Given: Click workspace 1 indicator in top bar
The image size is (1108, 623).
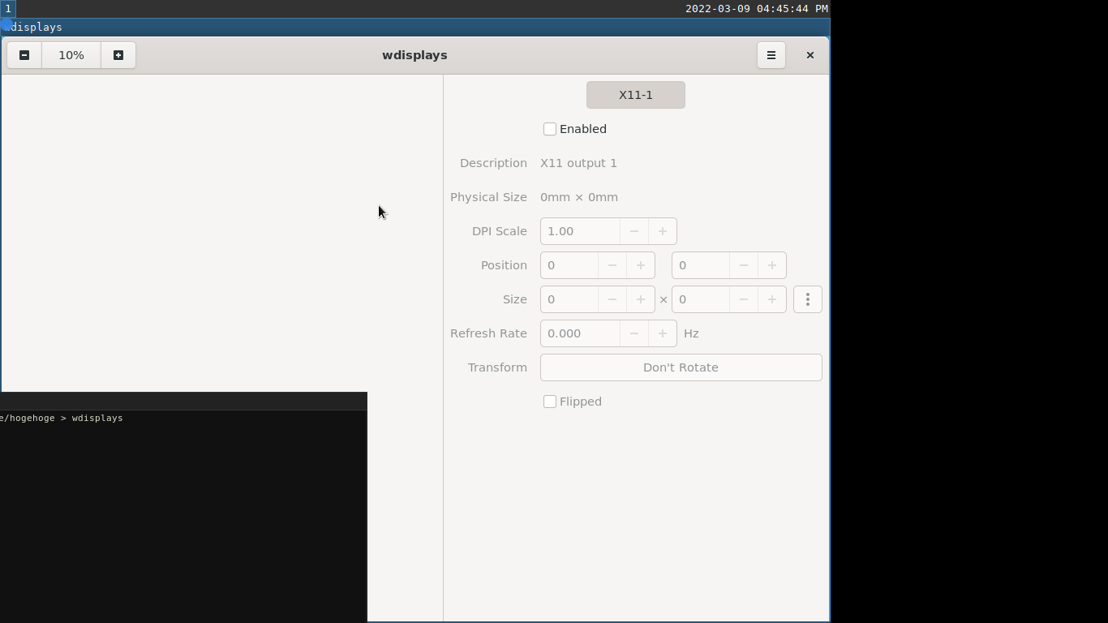Looking at the screenshot, I should coord(8,8).
